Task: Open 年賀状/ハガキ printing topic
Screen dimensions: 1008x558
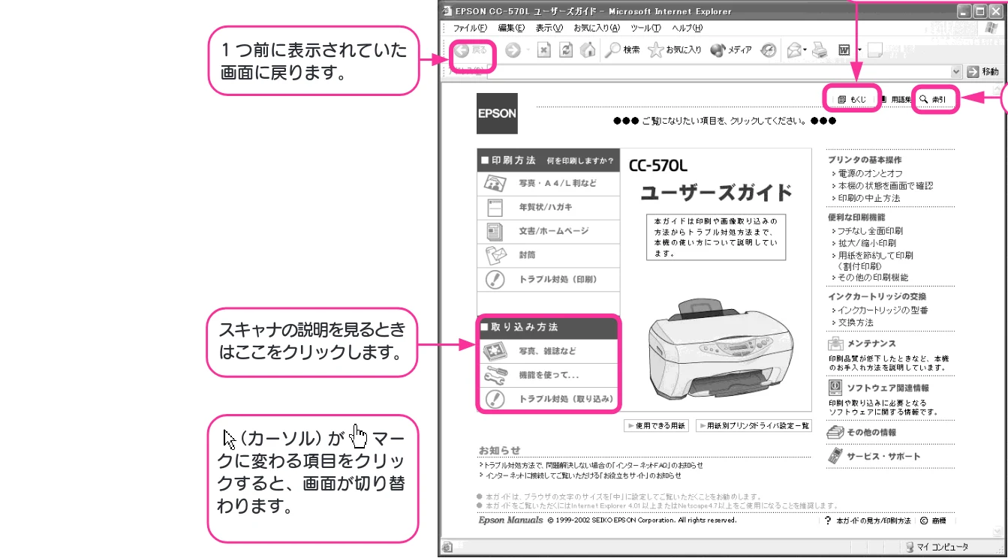Action: coord(549,207)
